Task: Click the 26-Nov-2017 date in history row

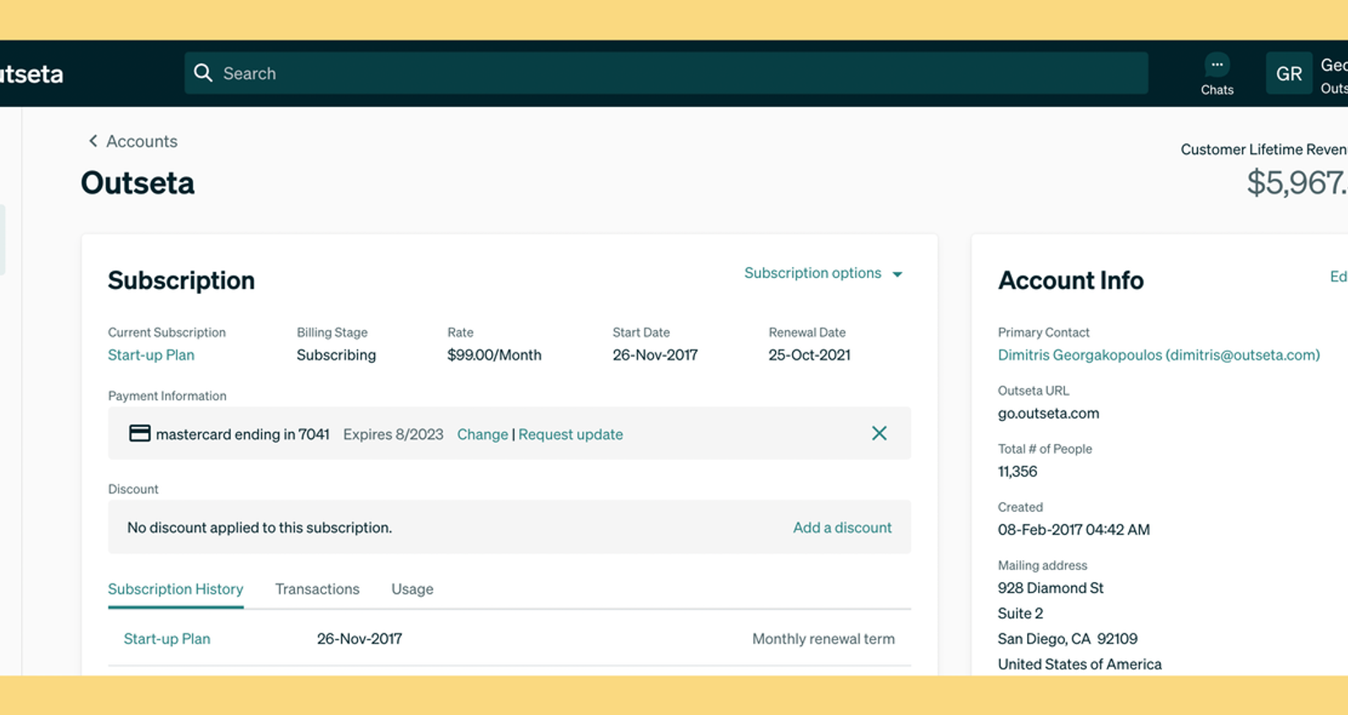Action: tap(359, 639)
